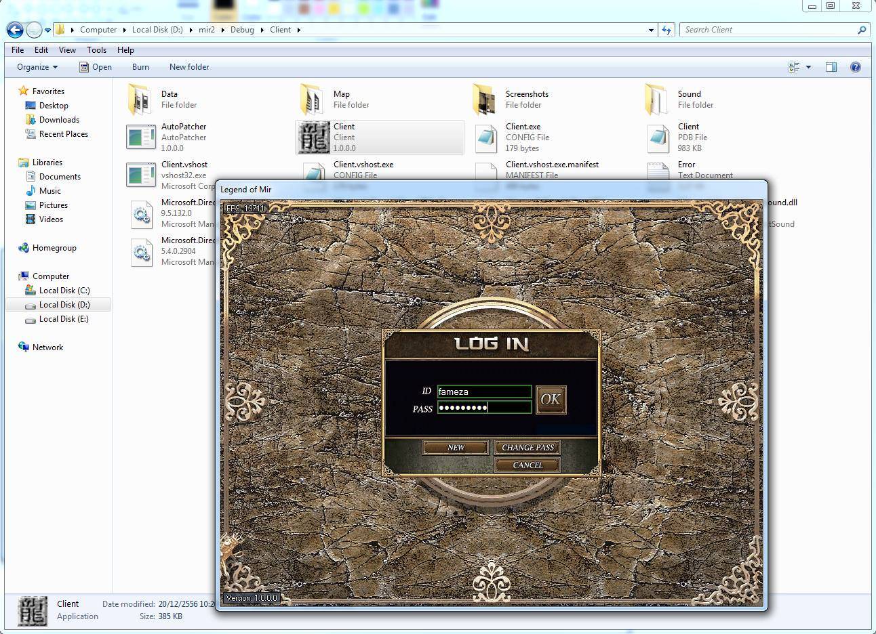
Task: Select the Microsoft.Dire 5.4.0.2904 DLL file icon
Action: [141, 251]
